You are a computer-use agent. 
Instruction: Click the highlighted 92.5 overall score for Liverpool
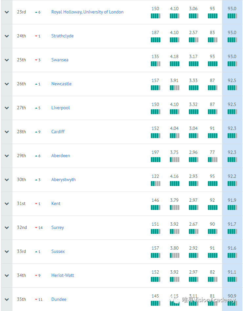click(232, 104)
